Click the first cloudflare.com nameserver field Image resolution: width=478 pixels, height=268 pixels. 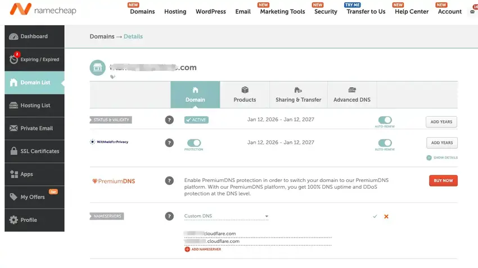258,234
